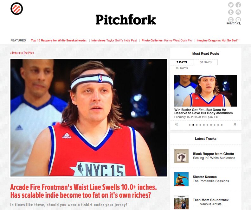The image size is (251, 210).
Task: Go to previous most read post arrow
Action: pos(177,124)
